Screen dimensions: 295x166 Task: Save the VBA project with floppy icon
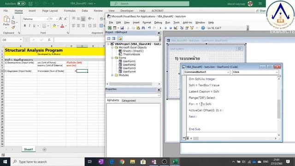(122, 28)
